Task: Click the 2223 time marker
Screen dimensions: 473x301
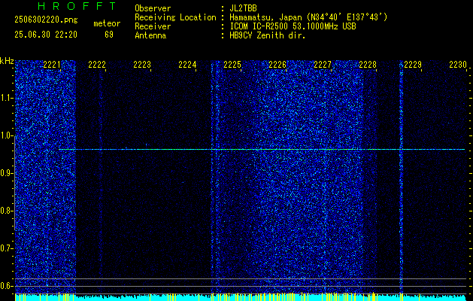Action: click(x=142, y=65)
